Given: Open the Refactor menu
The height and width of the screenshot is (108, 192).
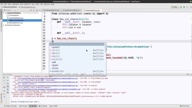Looking at the screenshot, I should click(x=27, y=4).
